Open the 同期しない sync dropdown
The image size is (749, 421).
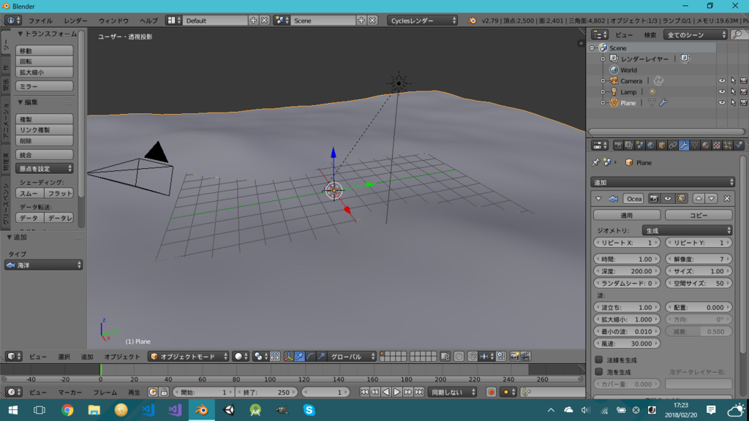(452, 392)
